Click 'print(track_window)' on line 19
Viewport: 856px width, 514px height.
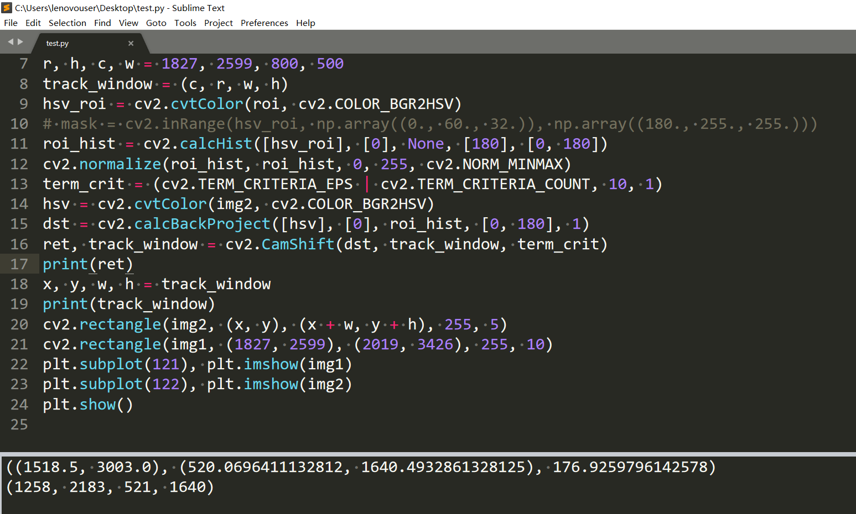[129, 304]
